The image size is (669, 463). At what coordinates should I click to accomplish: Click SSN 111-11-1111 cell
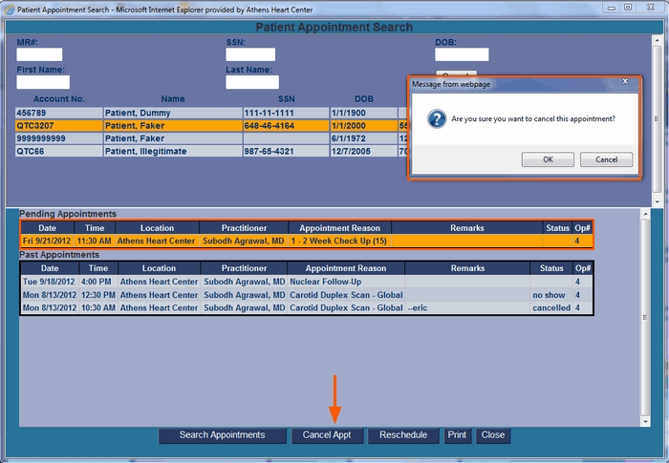point(286,113)
